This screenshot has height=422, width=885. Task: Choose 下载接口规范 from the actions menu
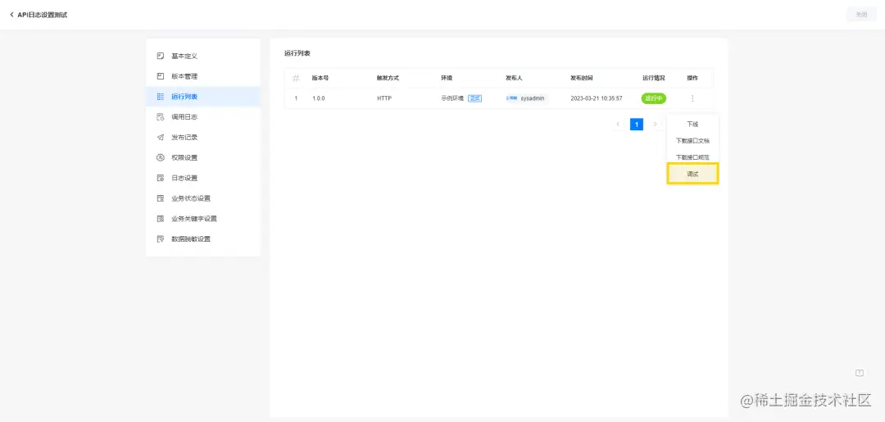692,157
